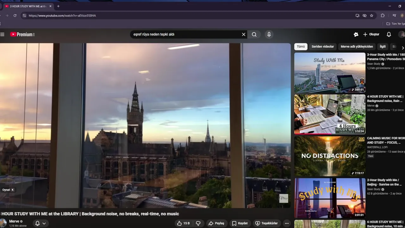The height and width of the screenshot is (228, 405).
Task: Open YouTube account avatar menu
Action: (402, 34)
